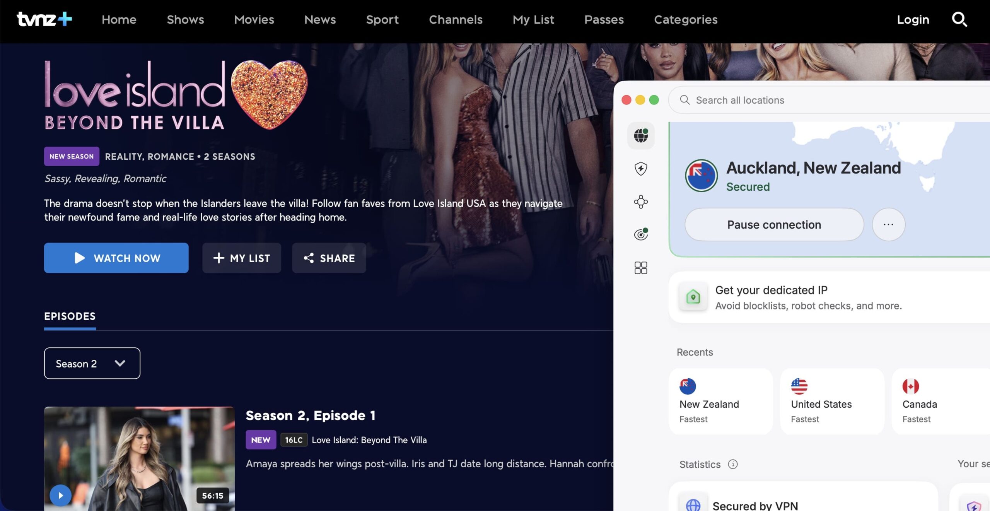
Task: Click the Recents section label
Action: [695, 352]
